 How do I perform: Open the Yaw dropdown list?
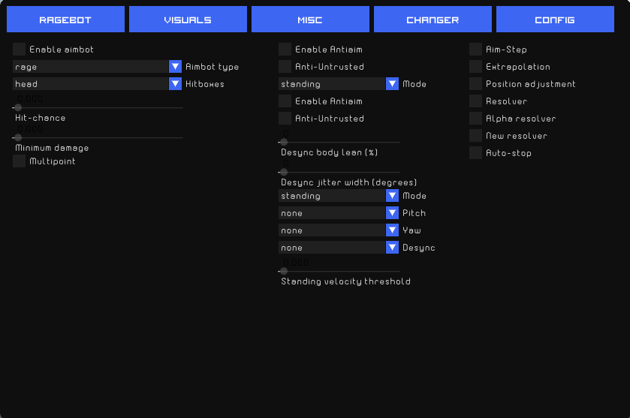click(x=393, y=230)
